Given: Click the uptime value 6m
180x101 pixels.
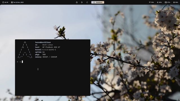Looking at the screenshot, I should [44, 52].
